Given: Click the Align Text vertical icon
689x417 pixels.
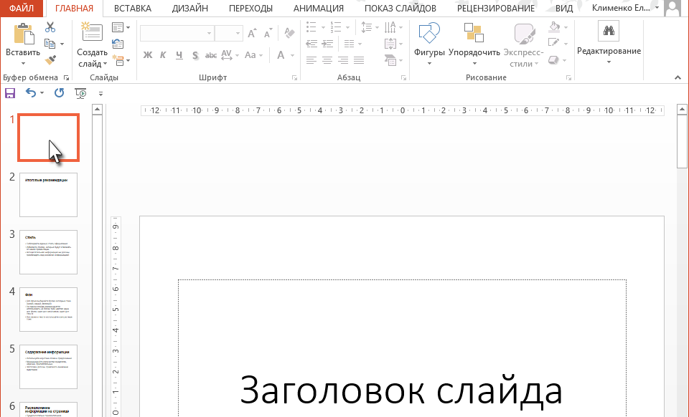Looking at the screenshot, I should [x=390, y=44].
